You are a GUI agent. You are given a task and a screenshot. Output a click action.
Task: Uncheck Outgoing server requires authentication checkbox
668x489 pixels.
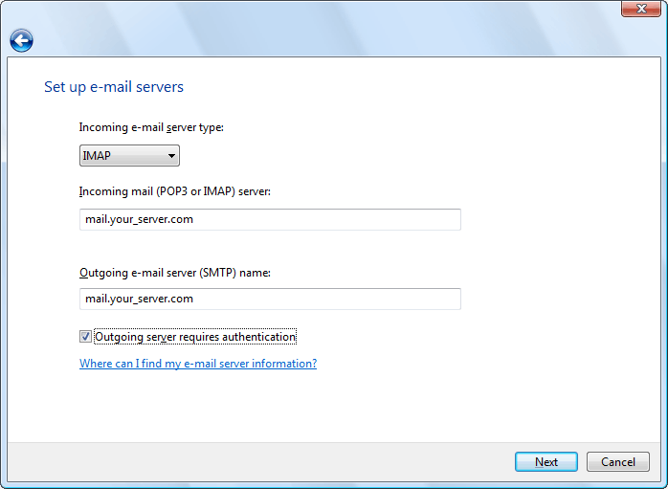[x=85, y=337]
